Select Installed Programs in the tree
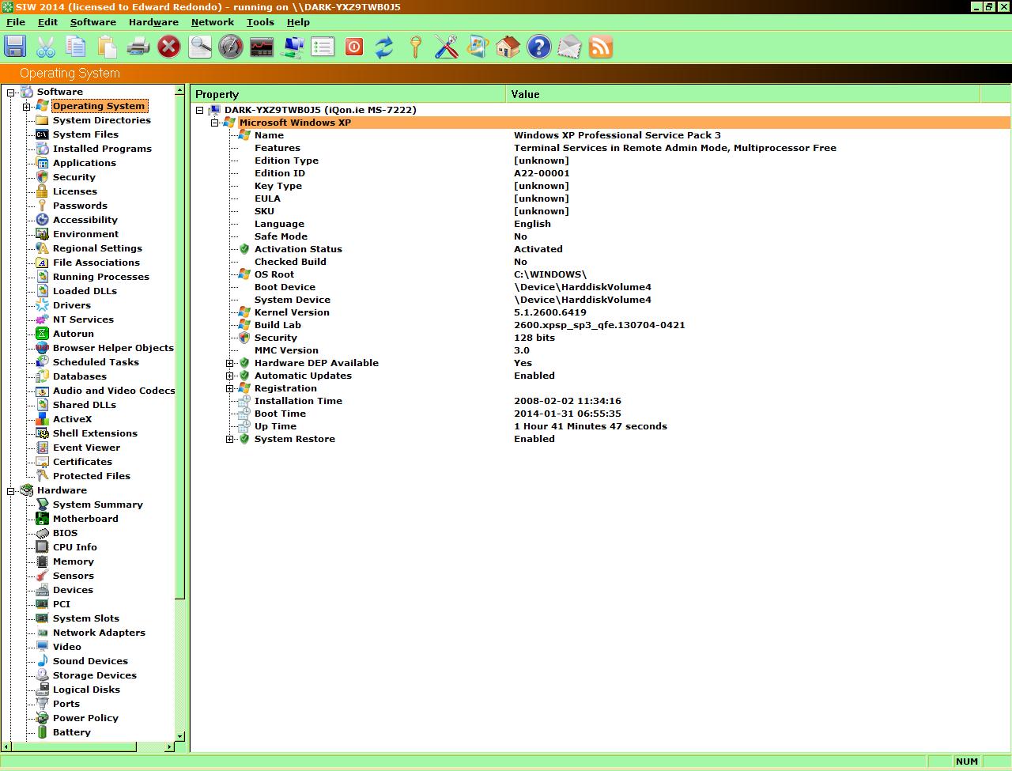 click(x=102, y=149)
